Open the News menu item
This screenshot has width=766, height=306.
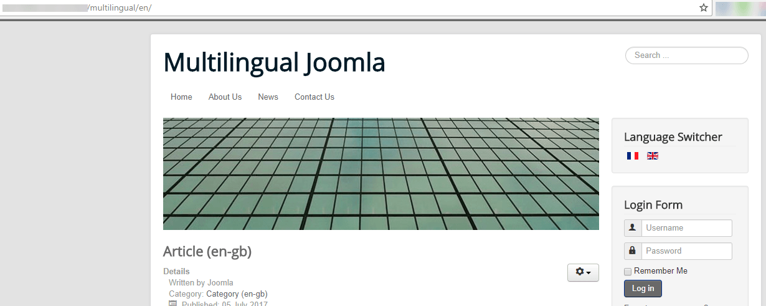268,97
